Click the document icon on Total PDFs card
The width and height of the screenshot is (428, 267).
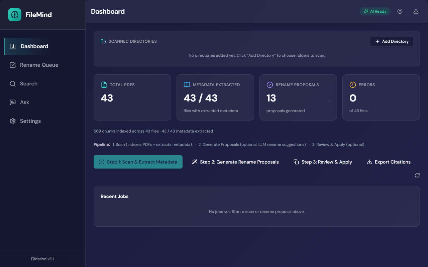point(104,84)
